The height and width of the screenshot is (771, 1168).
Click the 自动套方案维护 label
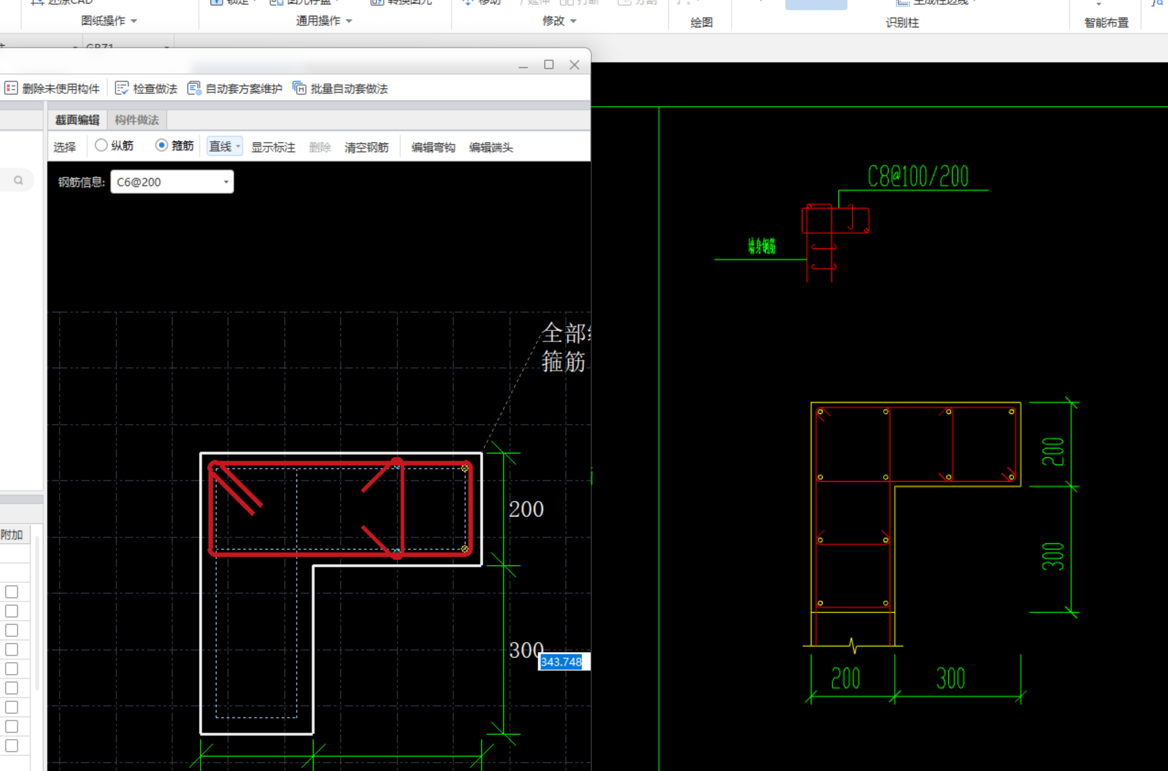[x=243, y=89]
